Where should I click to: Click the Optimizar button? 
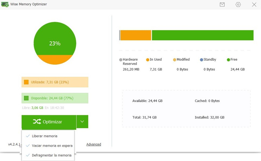(x=49, y=122)
